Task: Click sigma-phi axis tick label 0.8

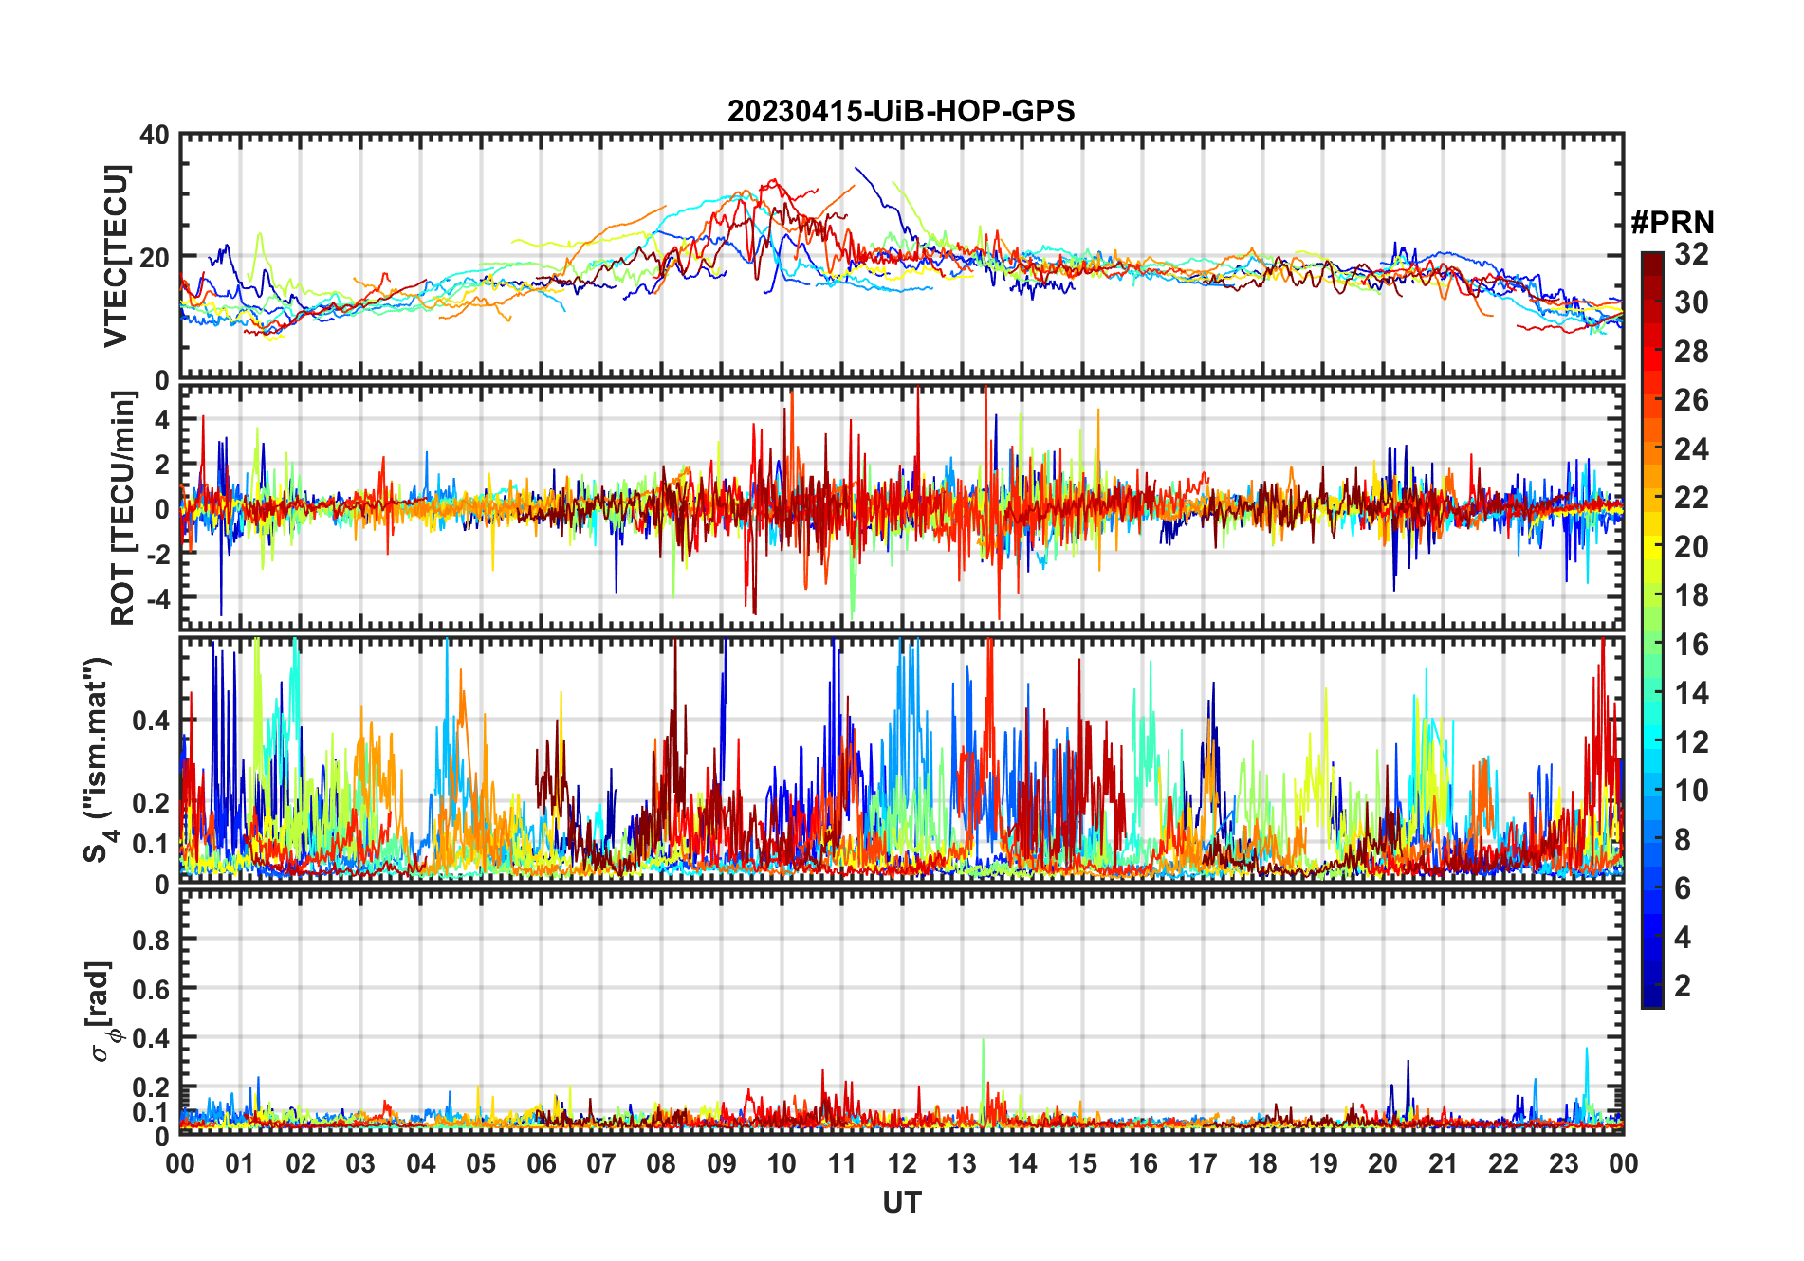Action: [151, 940]
